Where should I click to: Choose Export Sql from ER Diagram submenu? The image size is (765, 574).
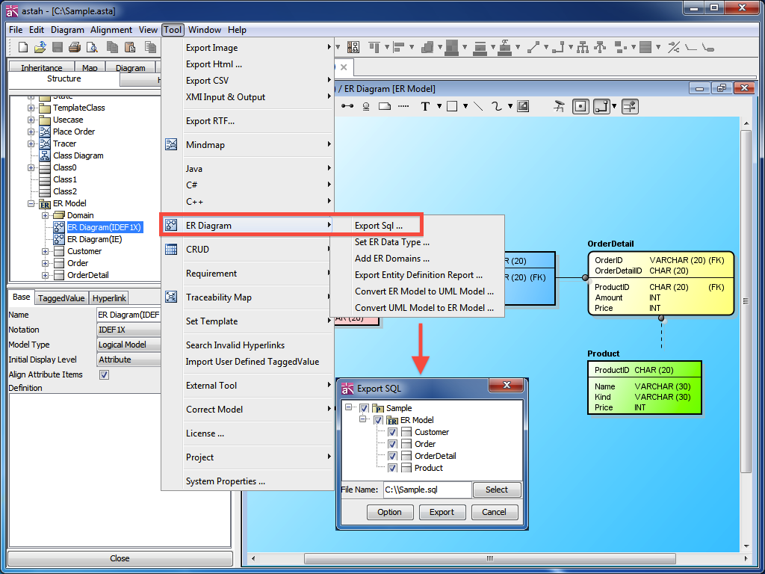pyautogui.click(x=378, y=226)
